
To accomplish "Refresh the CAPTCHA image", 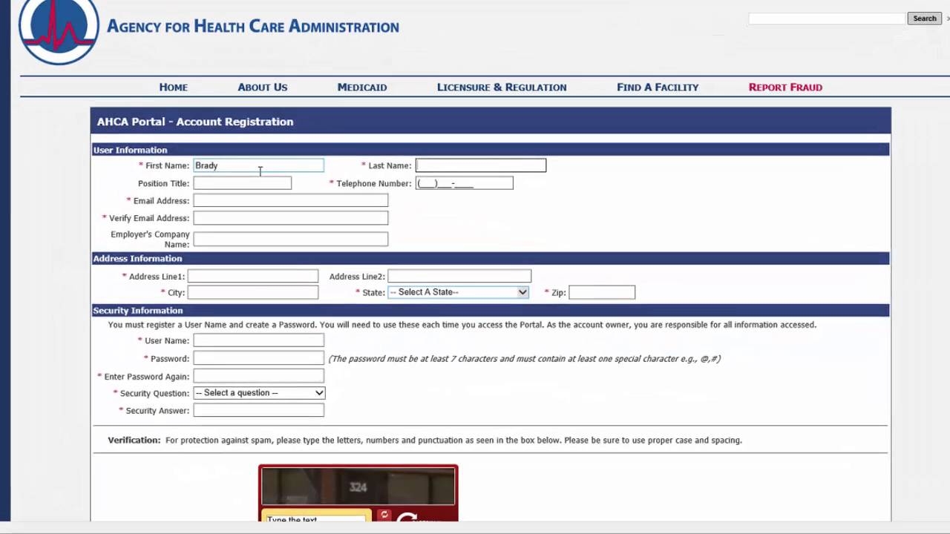I will pyautogui.click(x=384, y=515).
